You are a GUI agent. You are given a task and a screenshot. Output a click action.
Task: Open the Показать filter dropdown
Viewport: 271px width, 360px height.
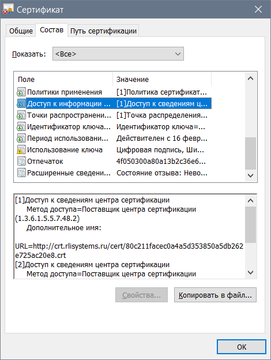118,54
